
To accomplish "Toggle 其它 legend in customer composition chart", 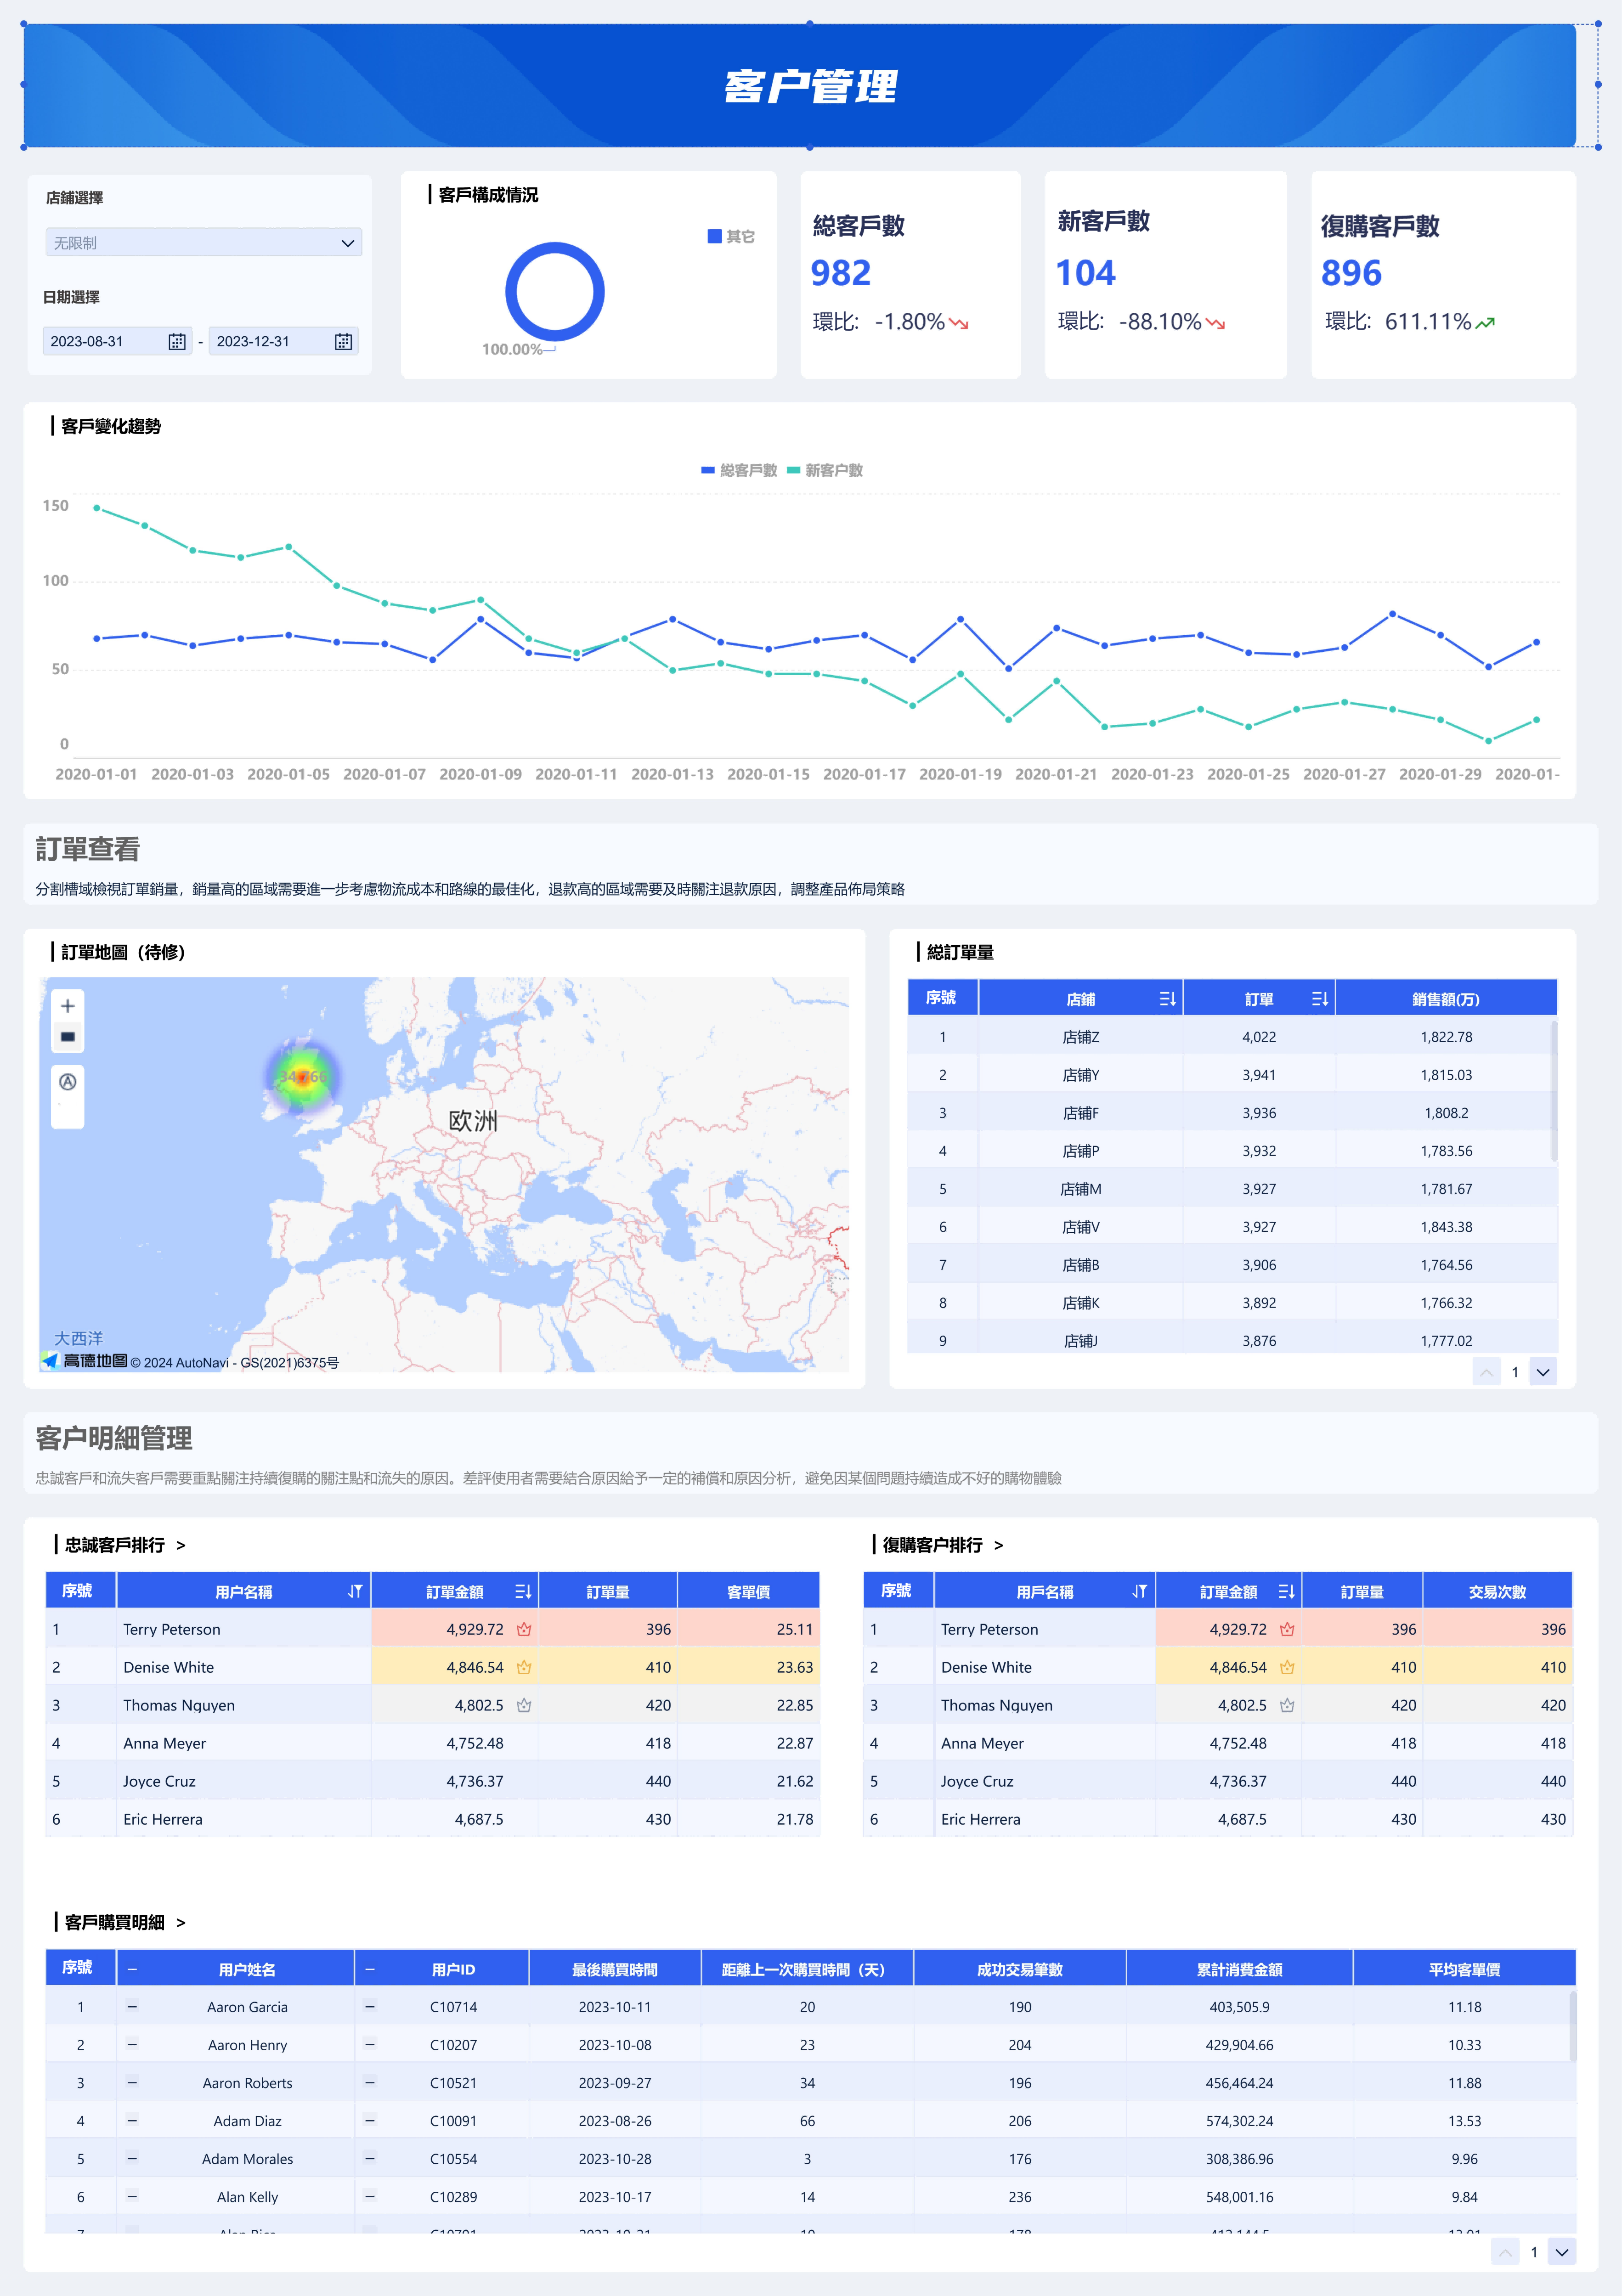I will click(731, 237).
